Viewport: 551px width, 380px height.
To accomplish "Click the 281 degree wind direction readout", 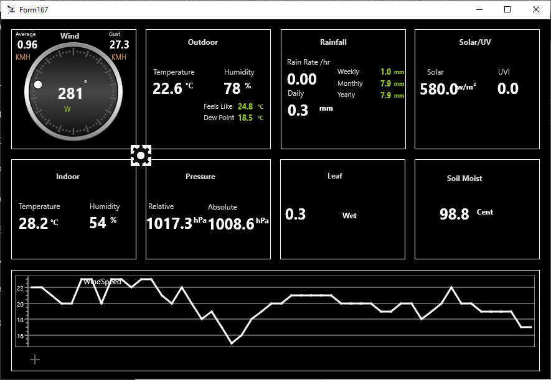I will (70, 92).
